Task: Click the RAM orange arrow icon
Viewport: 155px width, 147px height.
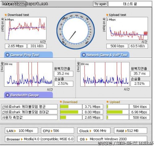Action: click(126, 131)
